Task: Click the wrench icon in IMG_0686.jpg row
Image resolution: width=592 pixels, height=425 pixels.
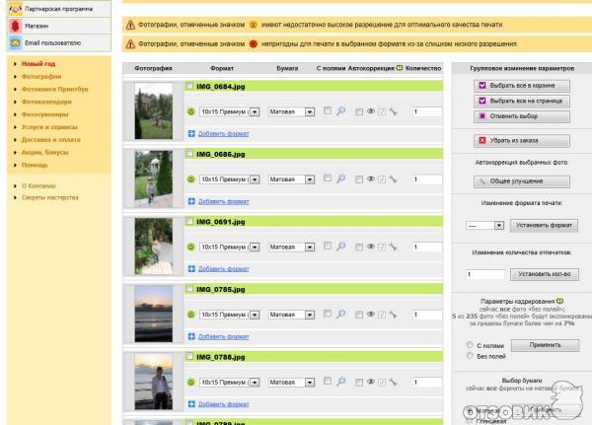Action: coord(392,179)
